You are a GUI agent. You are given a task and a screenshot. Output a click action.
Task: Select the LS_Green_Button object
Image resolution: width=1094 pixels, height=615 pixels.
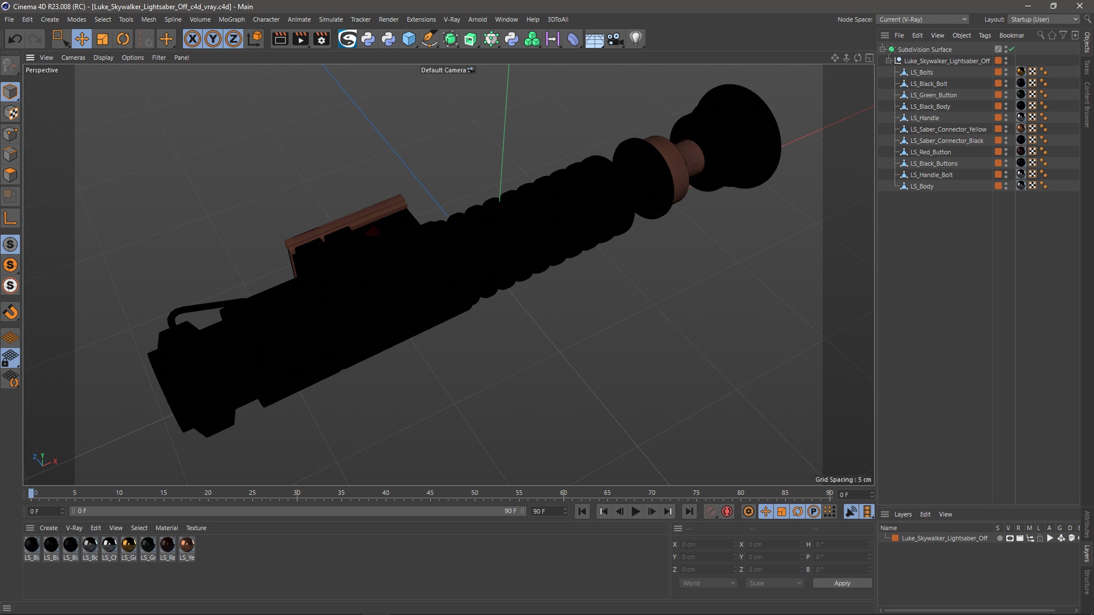933,95
